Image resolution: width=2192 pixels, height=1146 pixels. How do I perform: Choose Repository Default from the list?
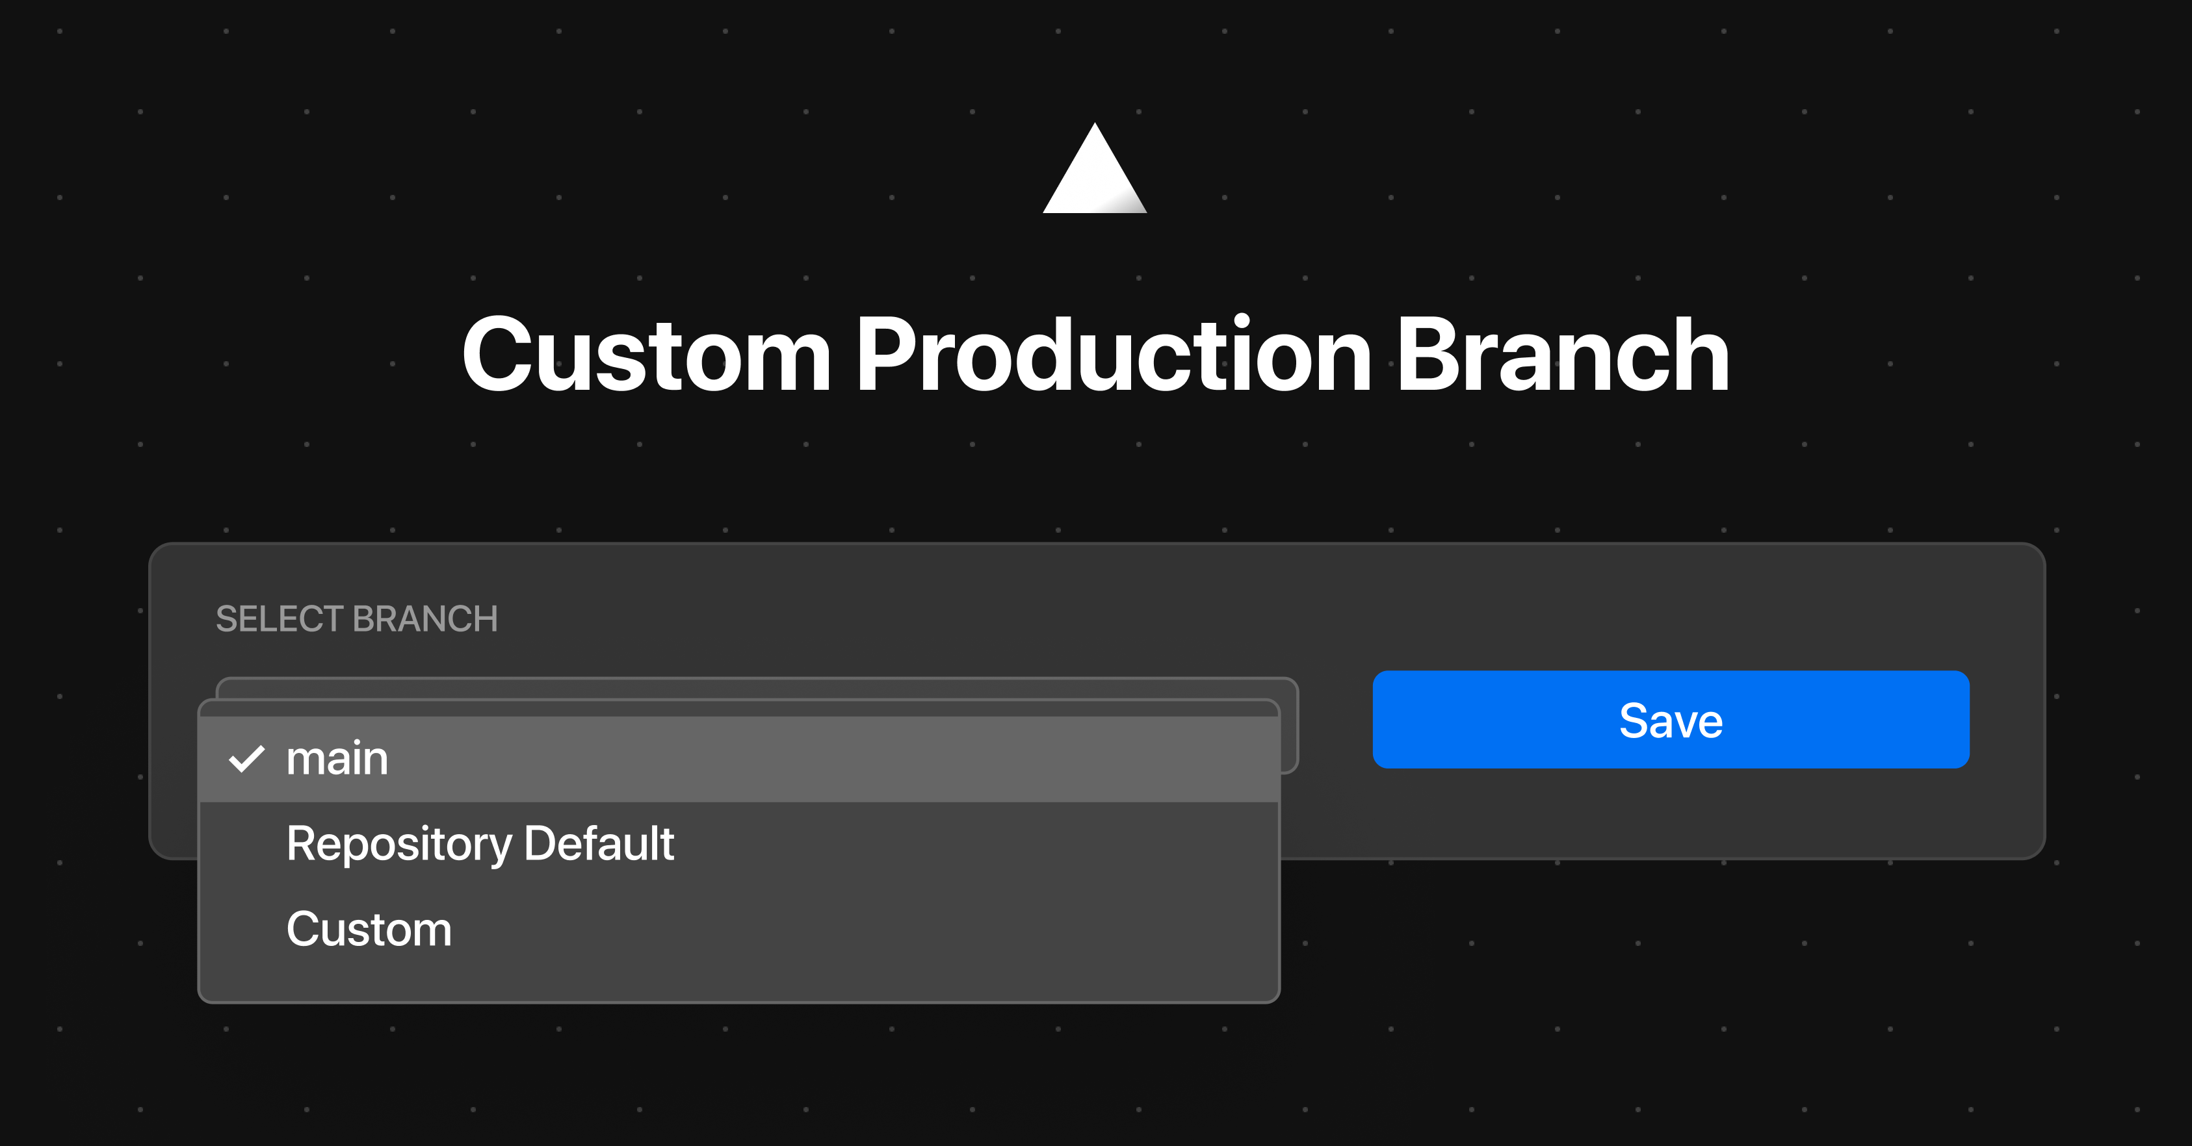(x=480, y=843)
